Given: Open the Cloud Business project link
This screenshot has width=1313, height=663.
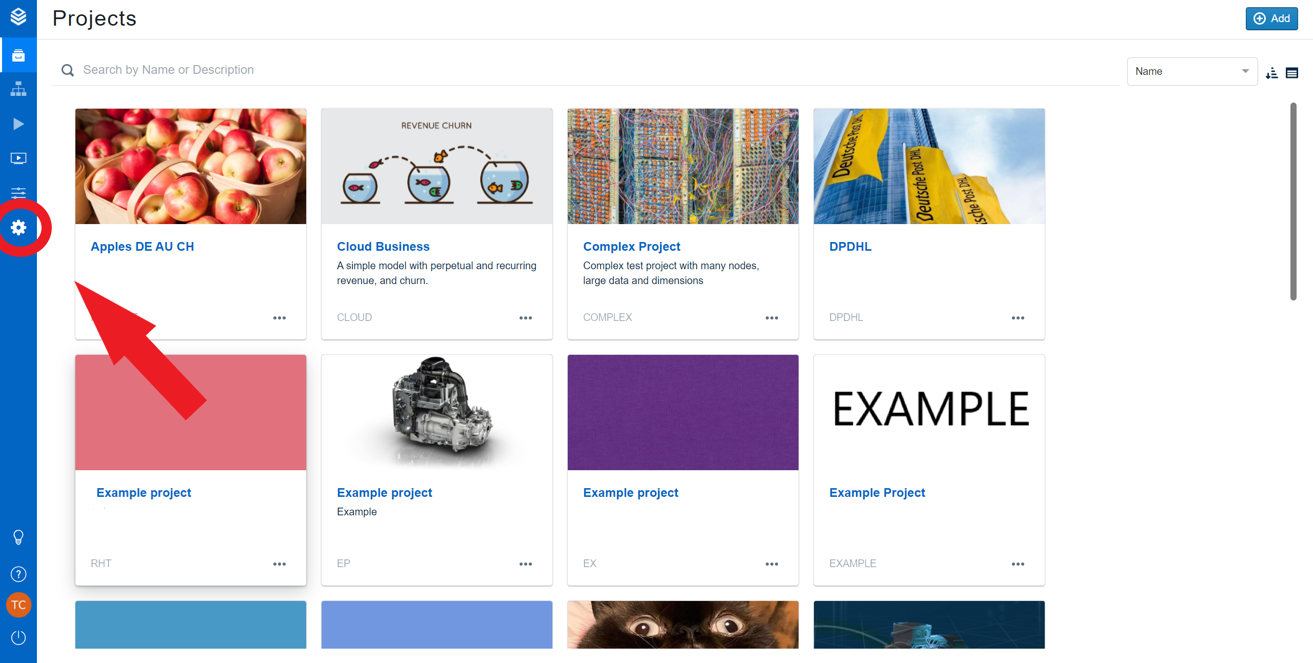Looking at the screenshot, I should tap(383, 247).
